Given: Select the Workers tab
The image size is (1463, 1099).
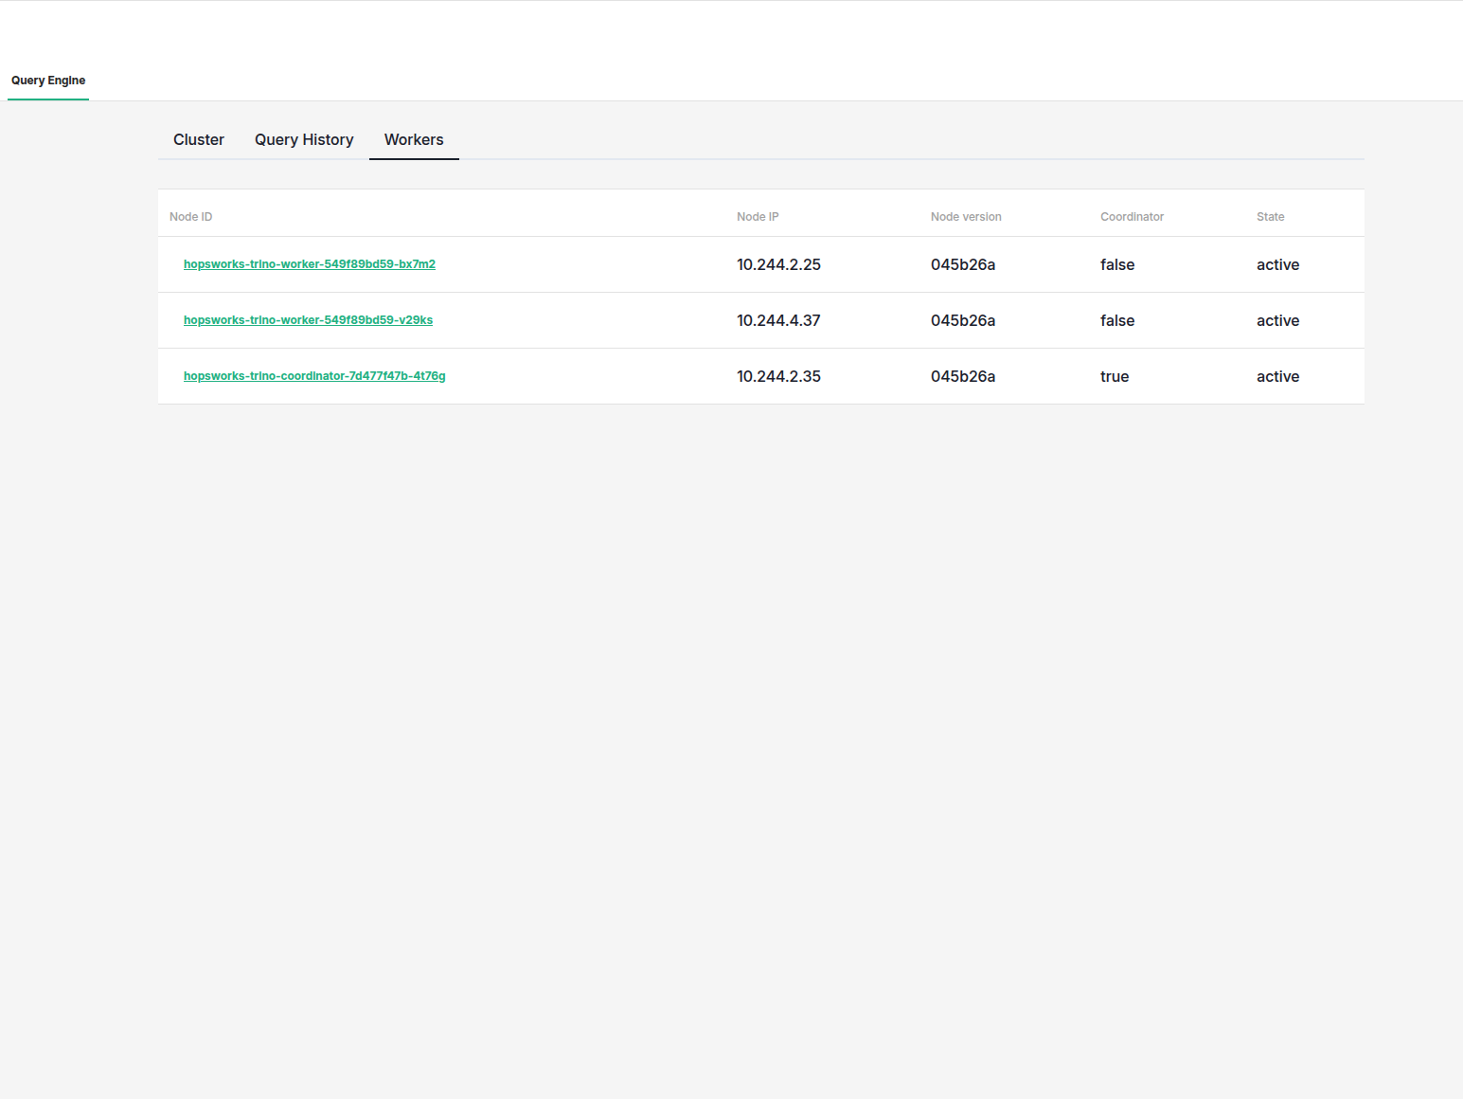Looking at the screenshot, I should click(414, 139).
